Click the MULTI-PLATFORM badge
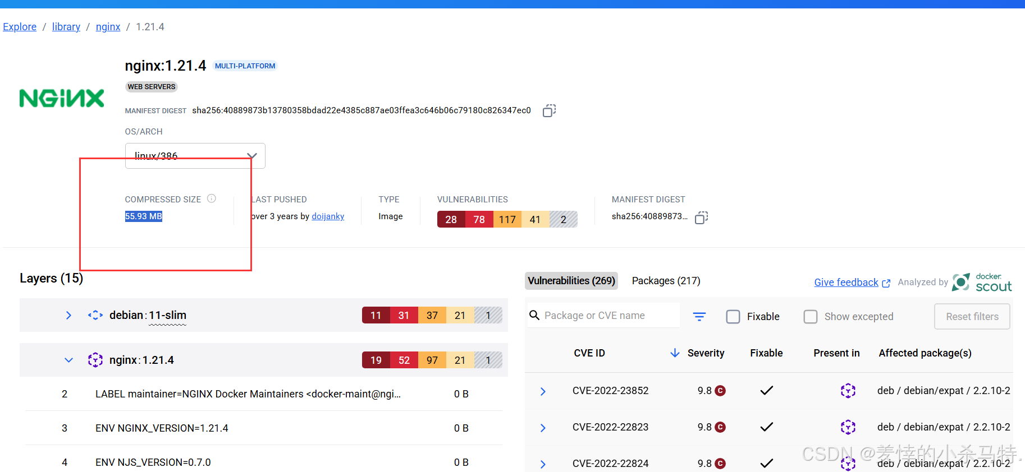Viewport: 1025px width, 472px height. [x=245, y=66]
